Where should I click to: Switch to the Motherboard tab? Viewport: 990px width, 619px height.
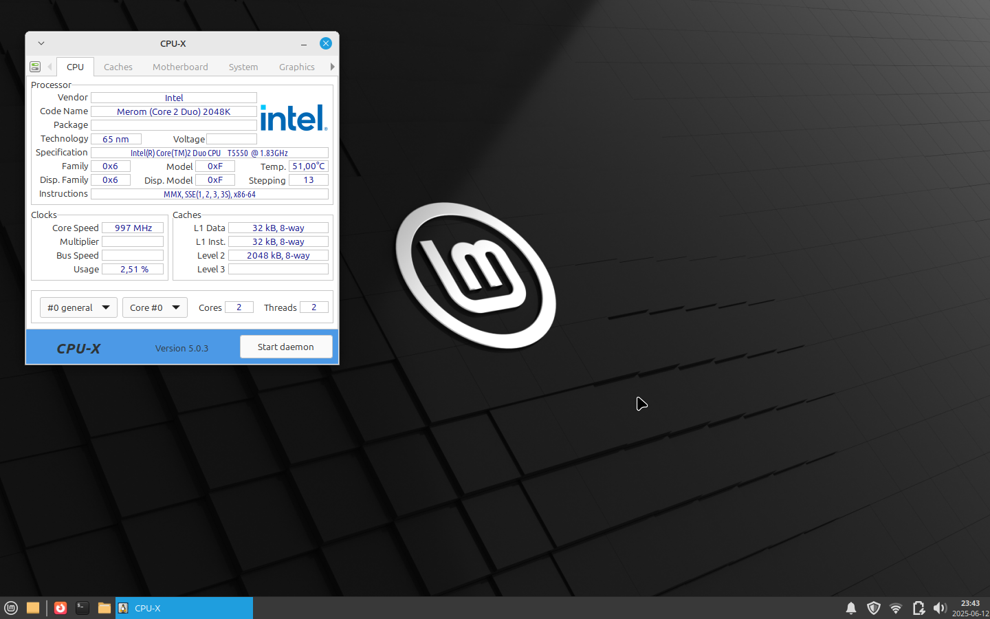pos(180,67)
